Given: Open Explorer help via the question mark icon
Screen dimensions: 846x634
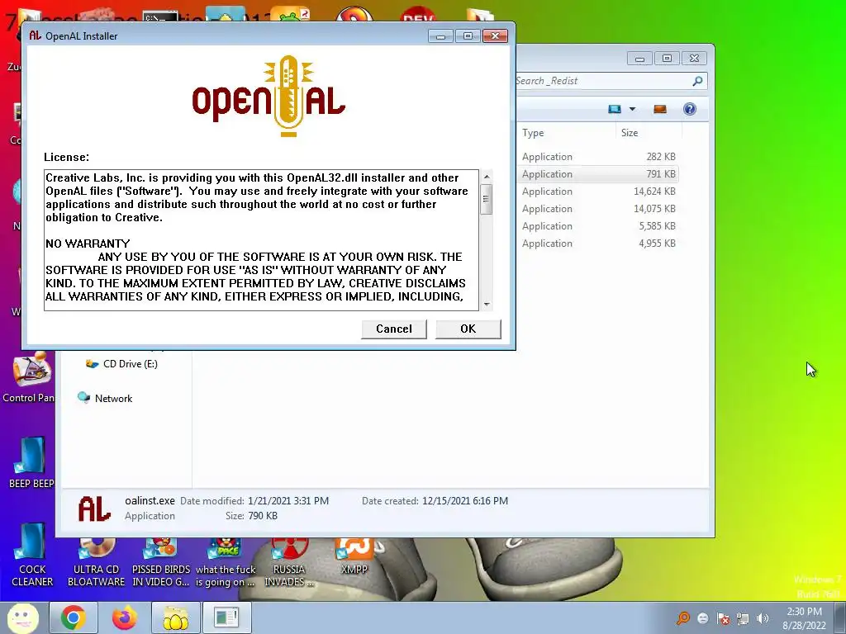Looking at the screenshot, I should point(690,109).
